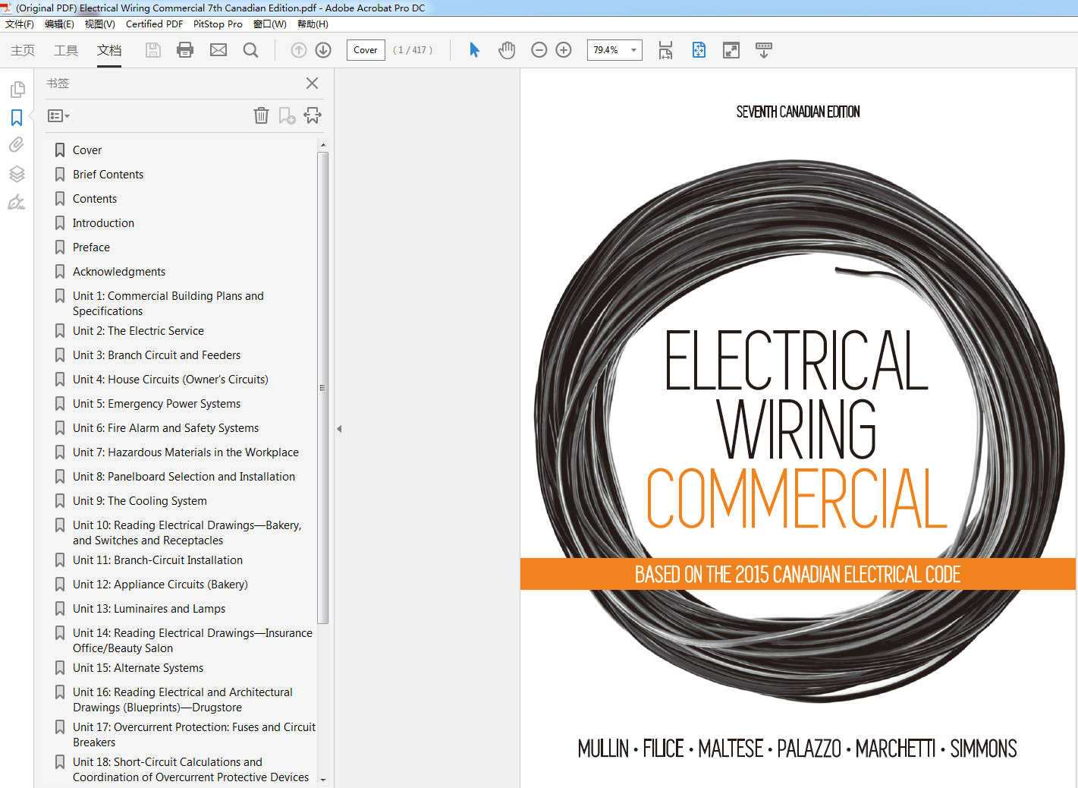Find current bookmark icon
Screen dimensions: 1078x788
pos(313,115)
